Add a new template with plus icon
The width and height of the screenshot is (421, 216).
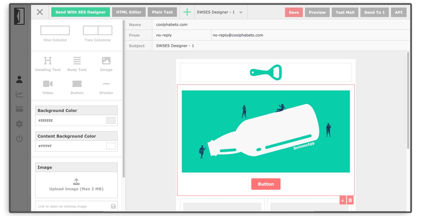(x=187, y=12)
